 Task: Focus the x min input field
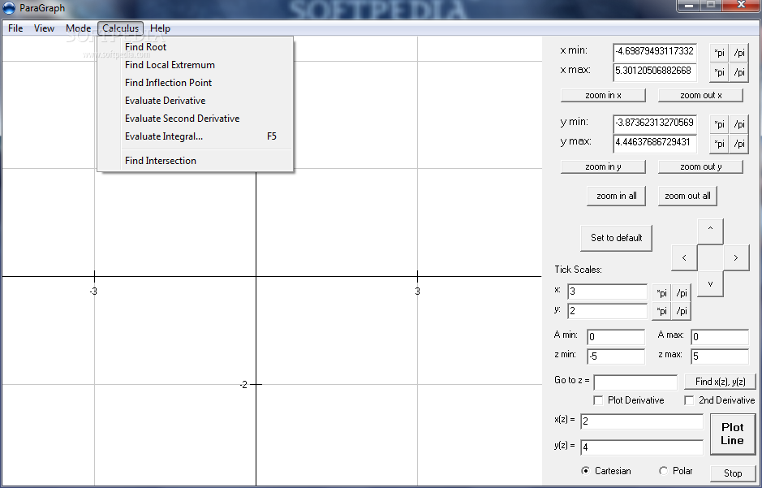tap(655, 53)
